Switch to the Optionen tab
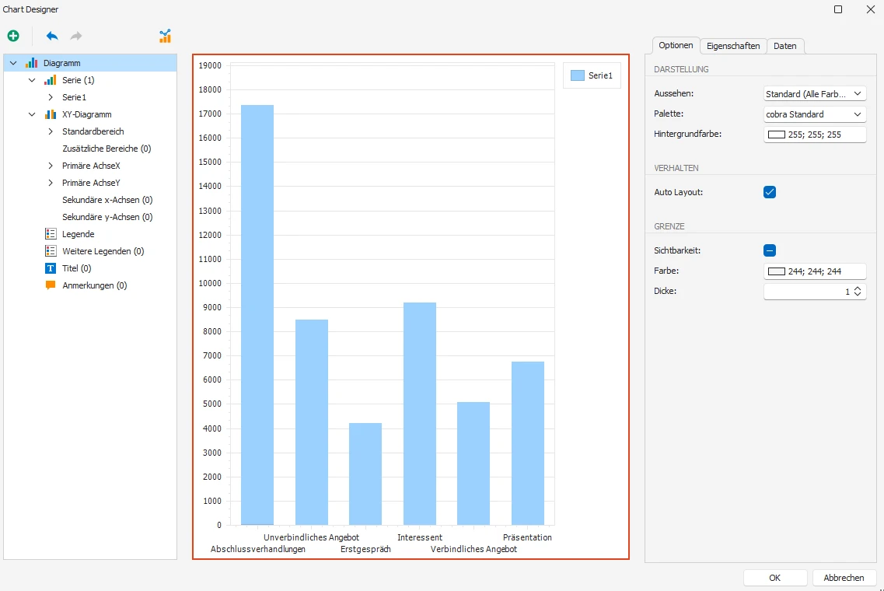This screenshot has height=591, width=884. pyautogui.click(x=676, y=45)
